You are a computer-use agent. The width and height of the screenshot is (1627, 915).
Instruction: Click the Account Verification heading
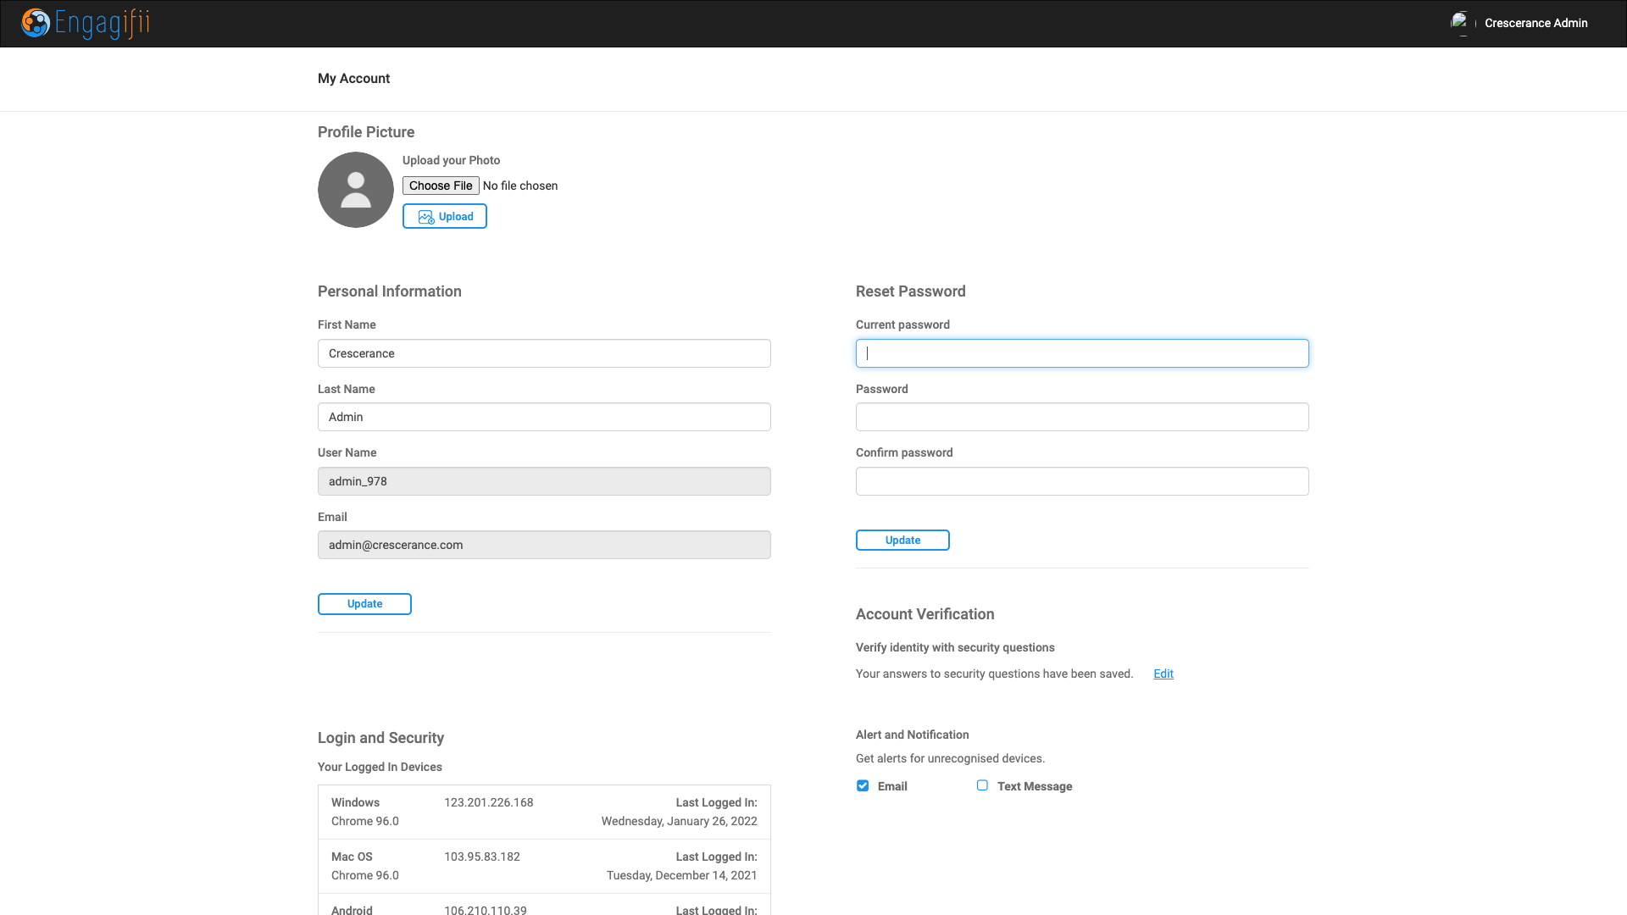pos(925,614)
